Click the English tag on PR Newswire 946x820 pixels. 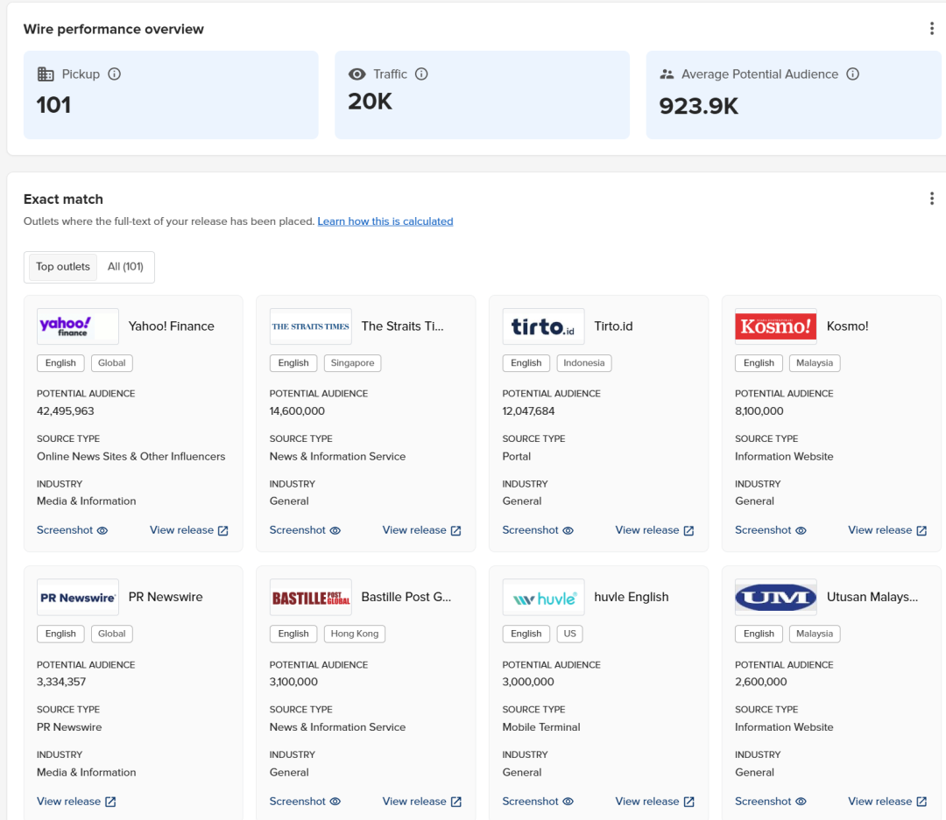tap(60, 634)
